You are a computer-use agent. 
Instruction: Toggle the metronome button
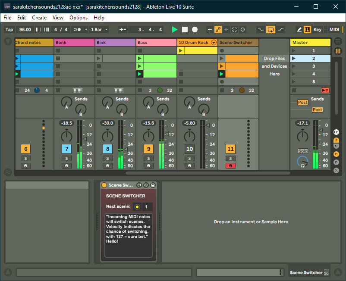coord(77,30)
